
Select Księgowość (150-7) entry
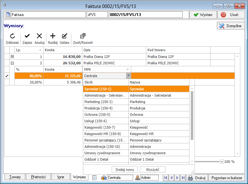[x=136, y=127]
